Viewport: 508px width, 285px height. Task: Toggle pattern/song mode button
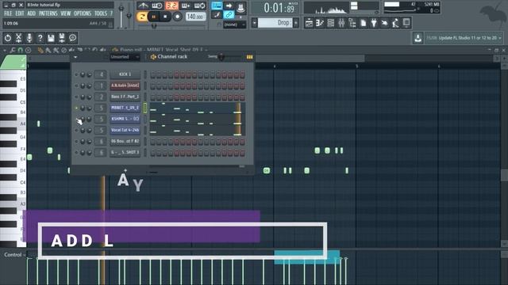[x=141, y=17]
